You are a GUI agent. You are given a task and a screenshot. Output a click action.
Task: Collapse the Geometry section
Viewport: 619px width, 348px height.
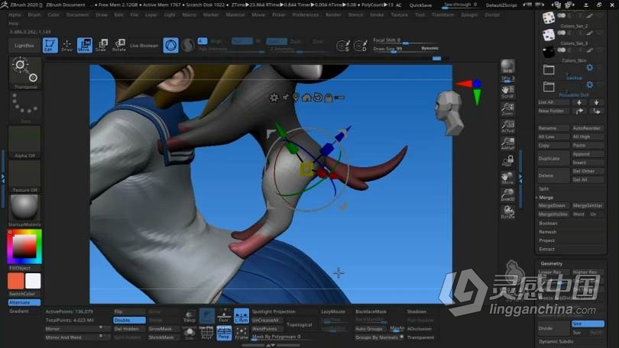click(x=552, y=263)
